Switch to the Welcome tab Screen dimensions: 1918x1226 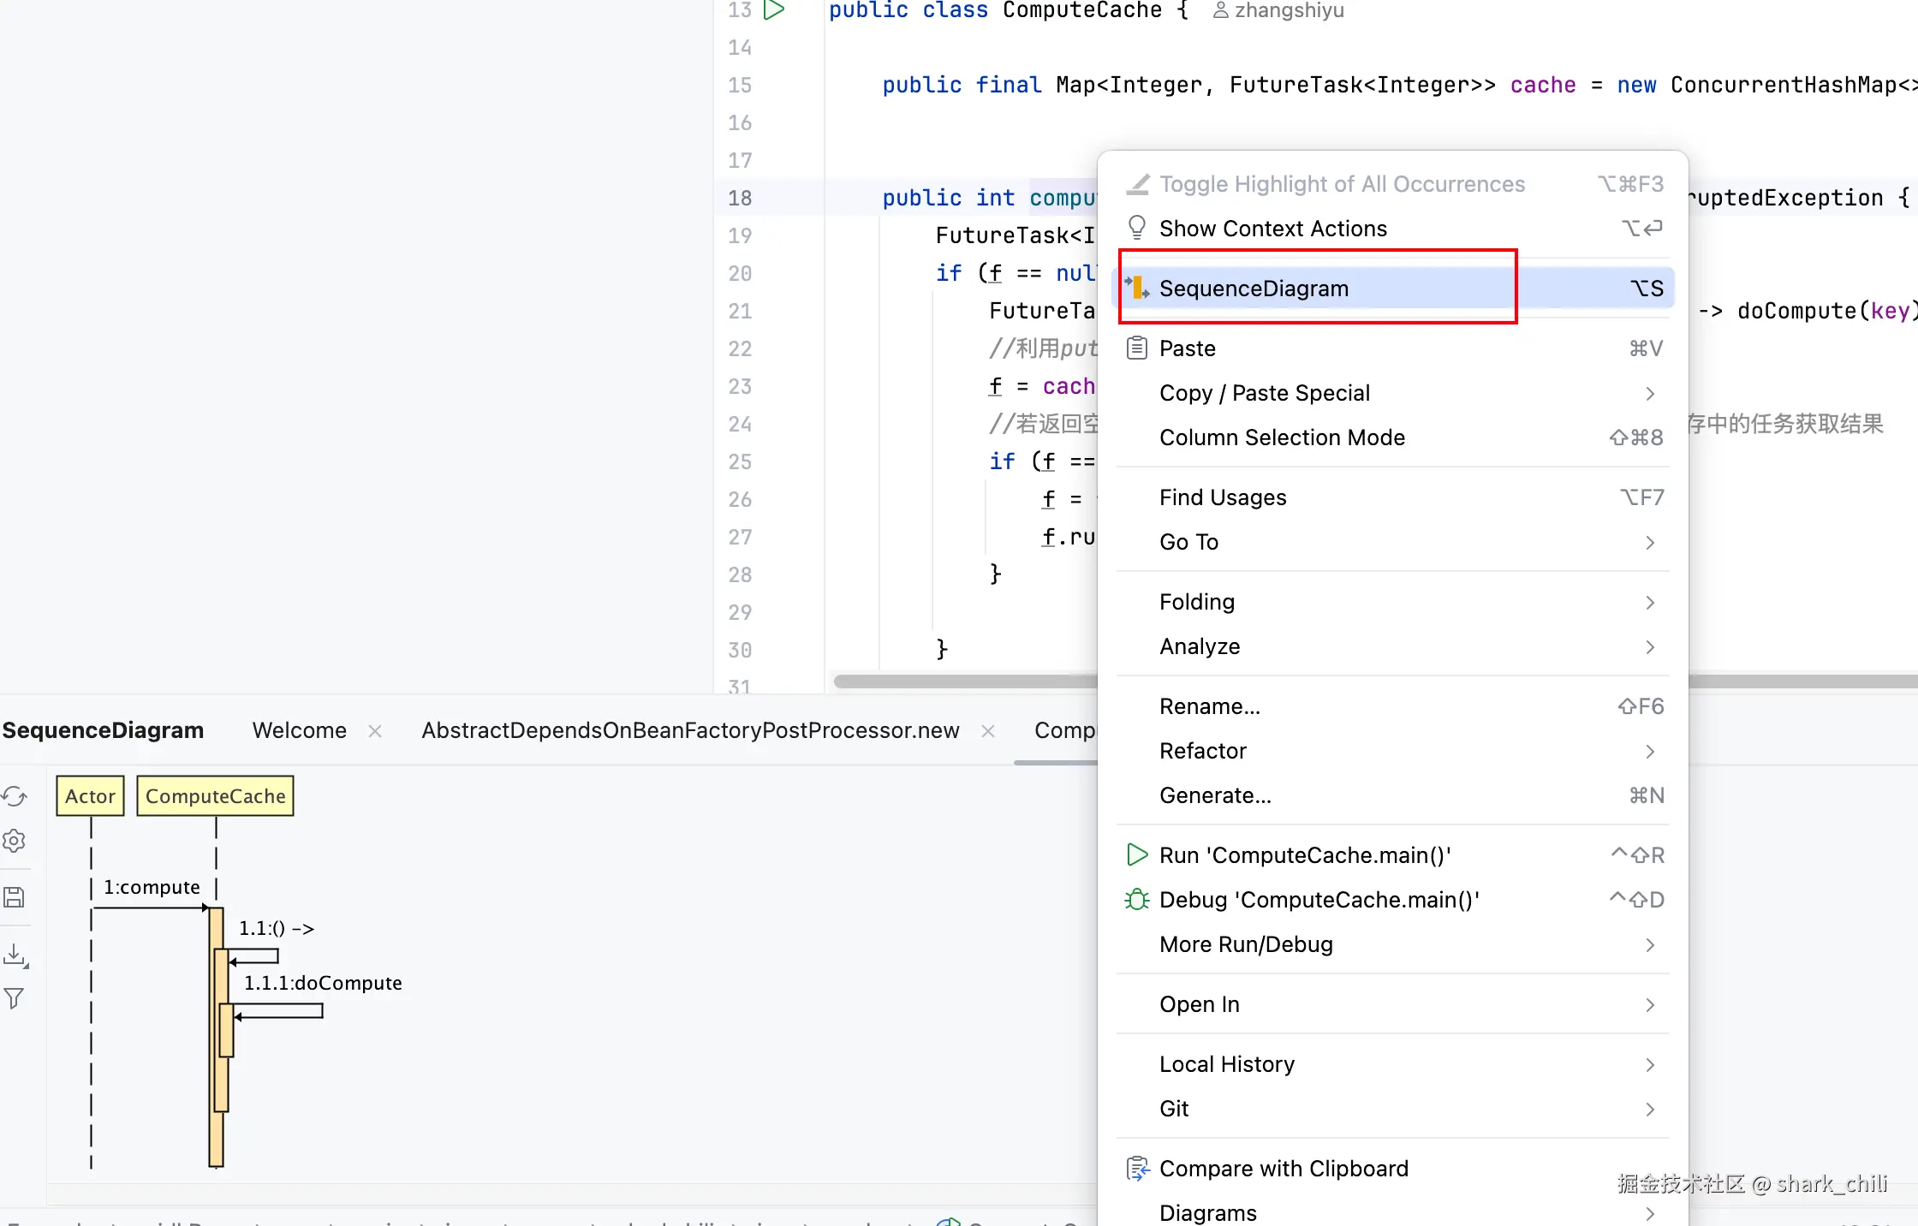[x=299, y=730]
